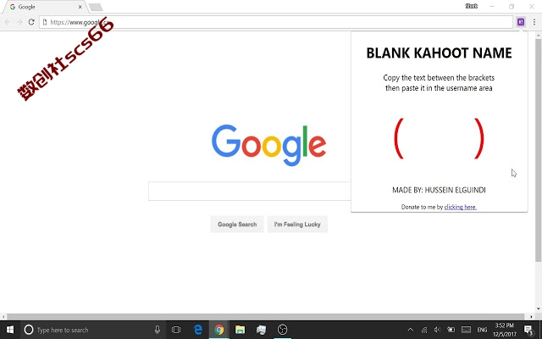Screen dimensions: 542x339
Task: Close the Google tab
Action: point(80,7)
